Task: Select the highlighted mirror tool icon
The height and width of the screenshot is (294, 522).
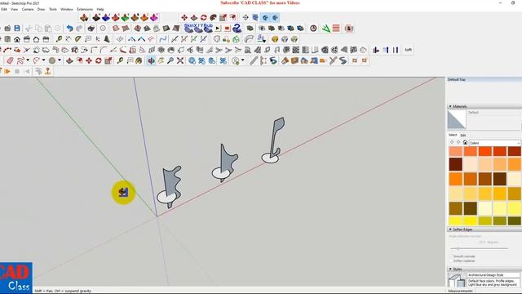Action: click(x=151, y=60)
